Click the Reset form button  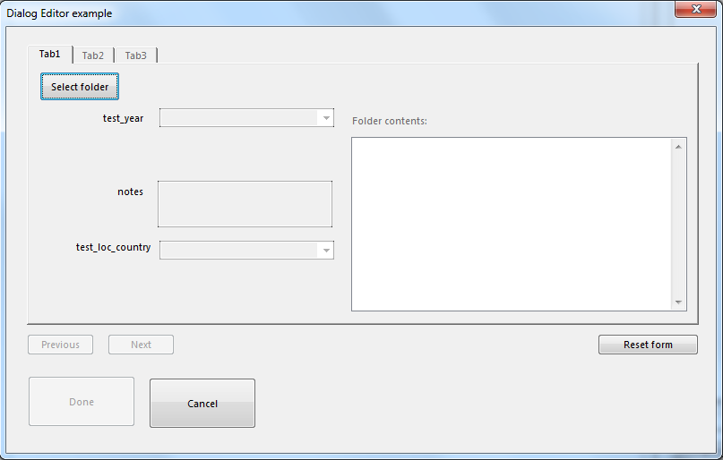tap(648, 345)
